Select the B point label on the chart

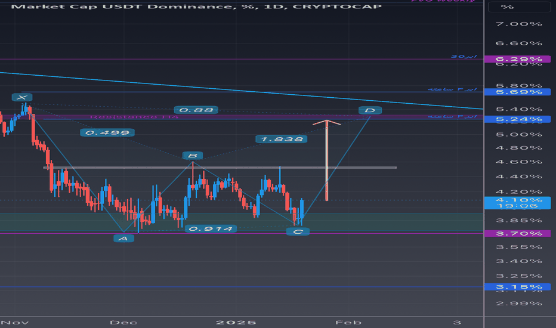tap(193, 156)
